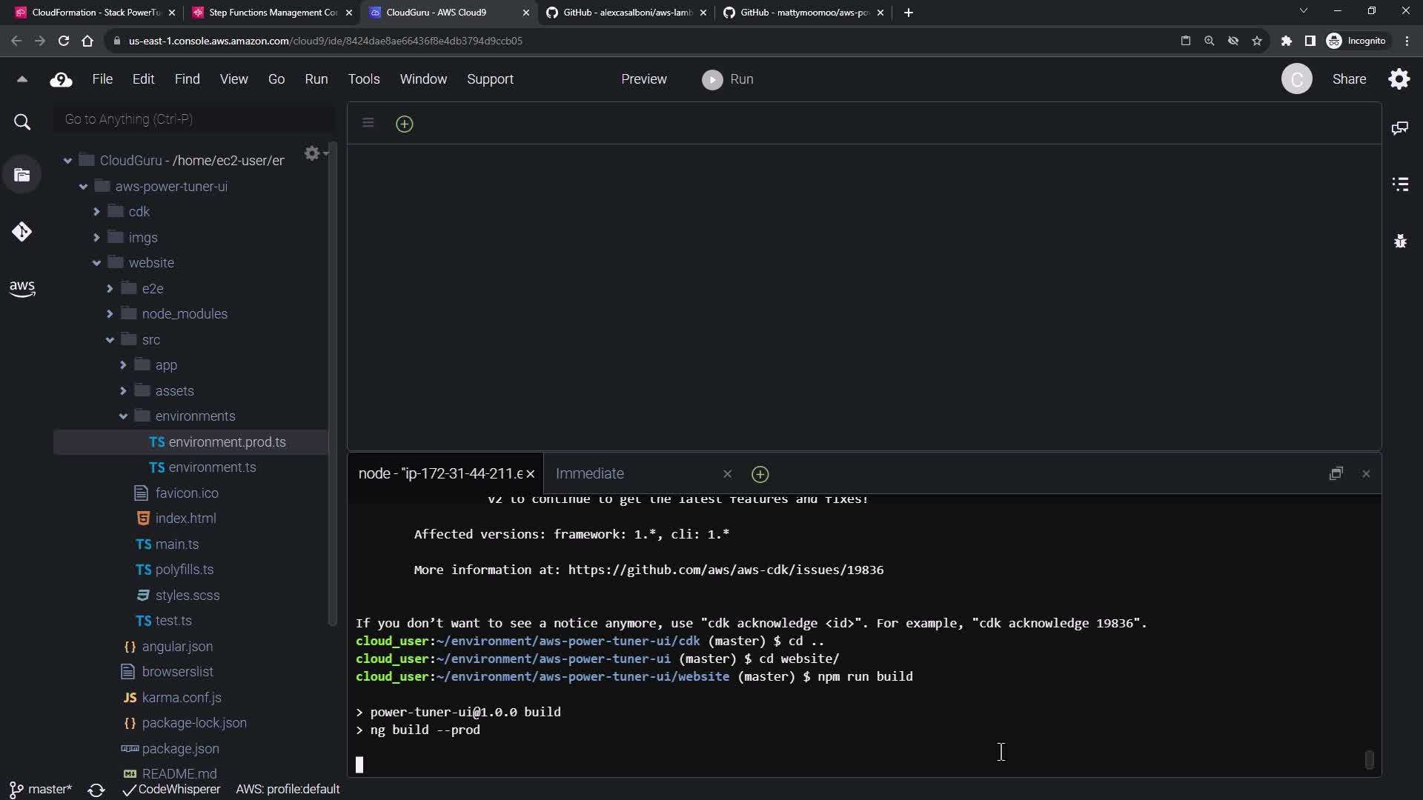Open a new tab in the editor pane
This screenshot has width=1423, height=800.
click(404, 124)
